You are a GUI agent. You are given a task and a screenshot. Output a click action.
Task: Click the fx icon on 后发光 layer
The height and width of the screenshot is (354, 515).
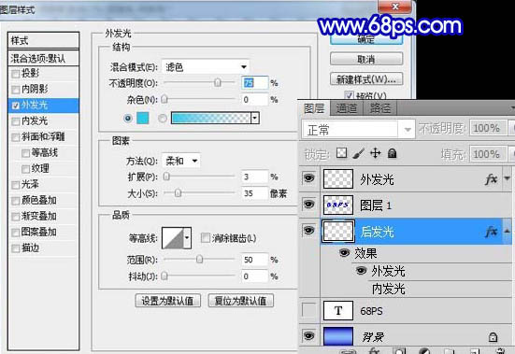(492, 232)
